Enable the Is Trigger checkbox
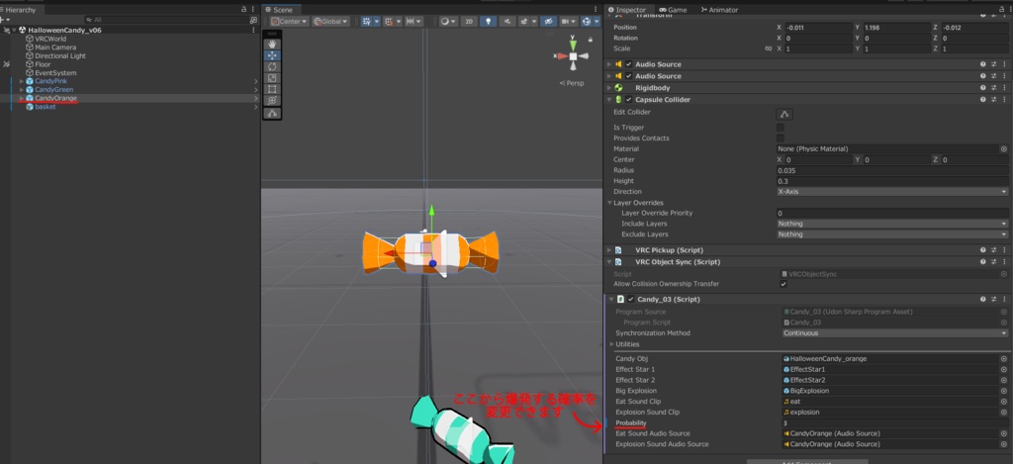The height and width of the screenshot is (464, 1013). tap(781, 128)
